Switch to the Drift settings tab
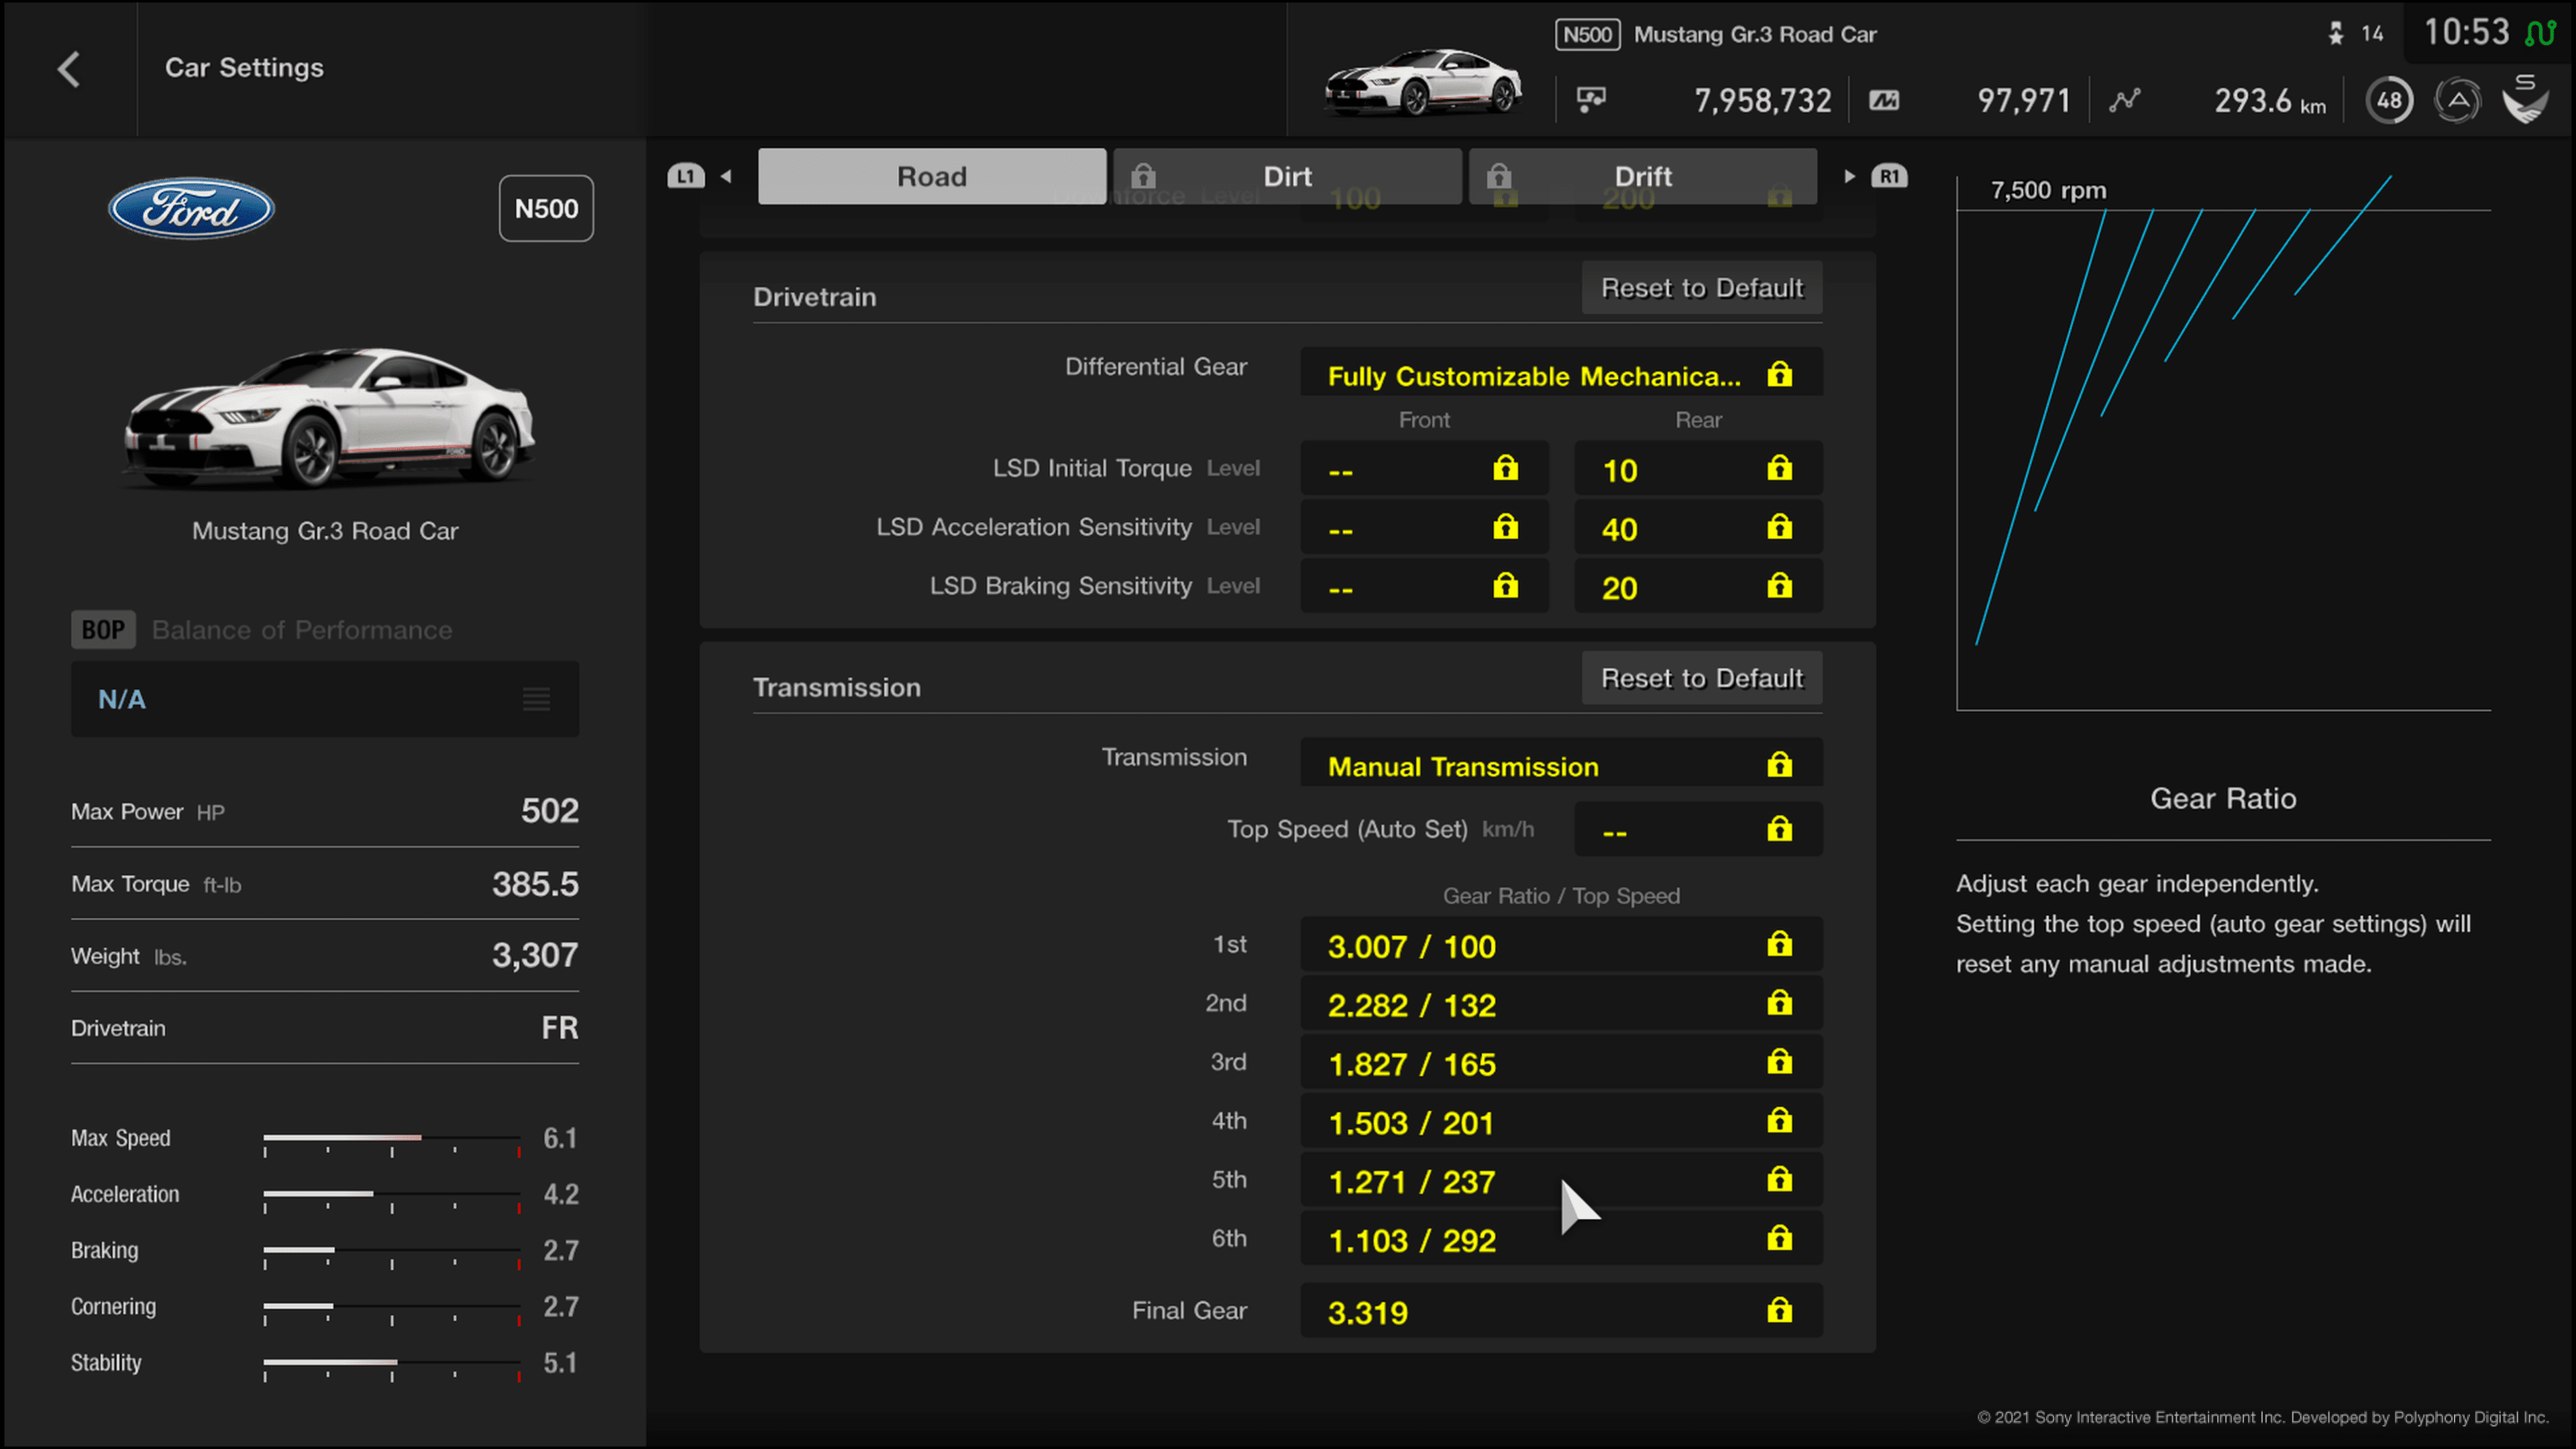The width and height of the screenshot is (2576, 1449). point(1642,176)
